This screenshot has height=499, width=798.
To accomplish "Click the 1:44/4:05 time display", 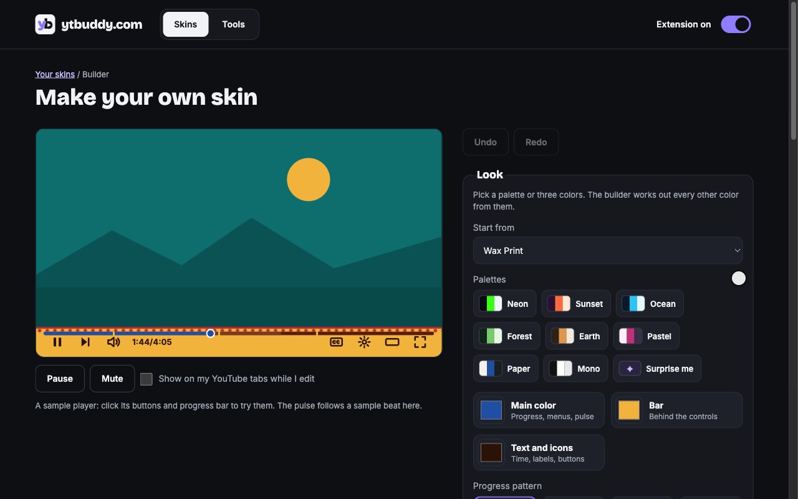I will tap(152, 342).
